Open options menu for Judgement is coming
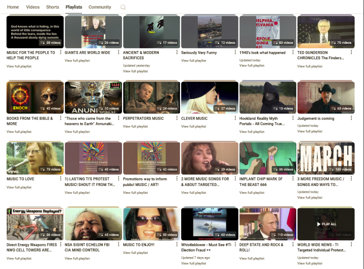The height and width of the screenshot is (269, 364). pos(351,118)
